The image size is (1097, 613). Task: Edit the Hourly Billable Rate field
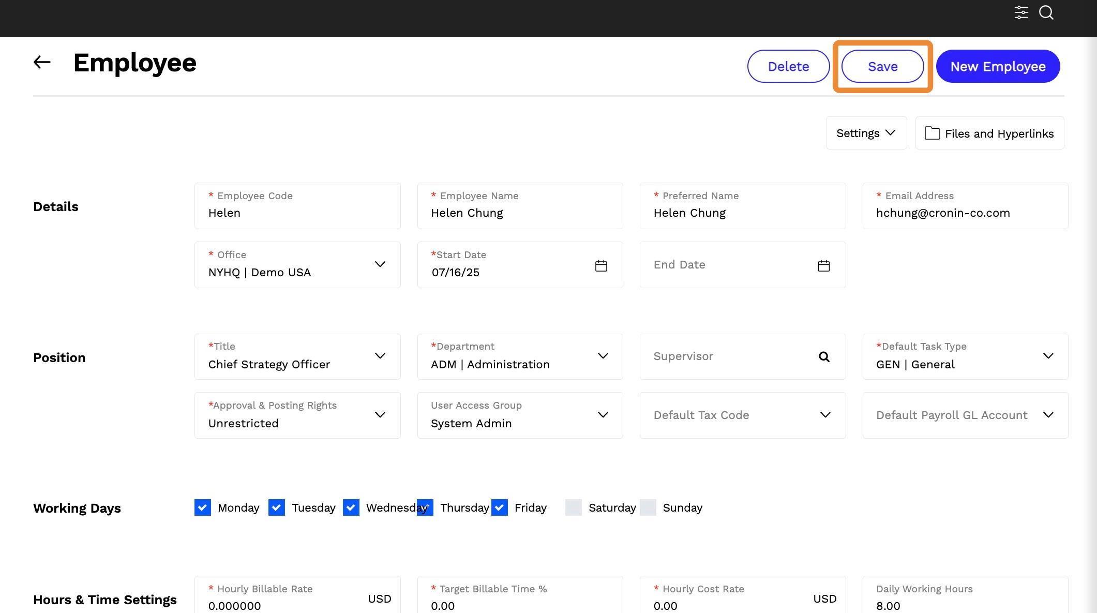coord(297,595)
